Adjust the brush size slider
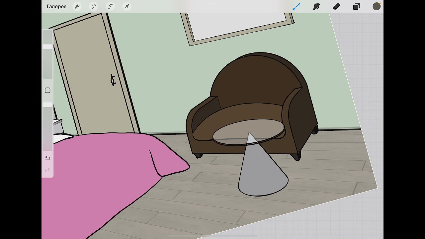This screenshot has width=425, height=239. [x=47, y=54]
